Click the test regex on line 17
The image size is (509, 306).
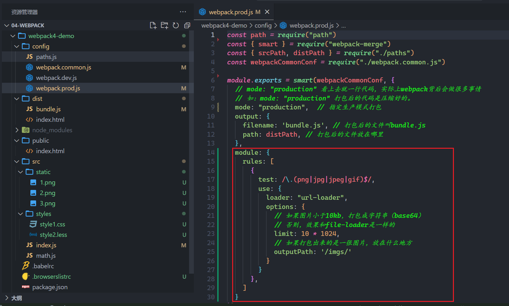[x=326, y=179]
